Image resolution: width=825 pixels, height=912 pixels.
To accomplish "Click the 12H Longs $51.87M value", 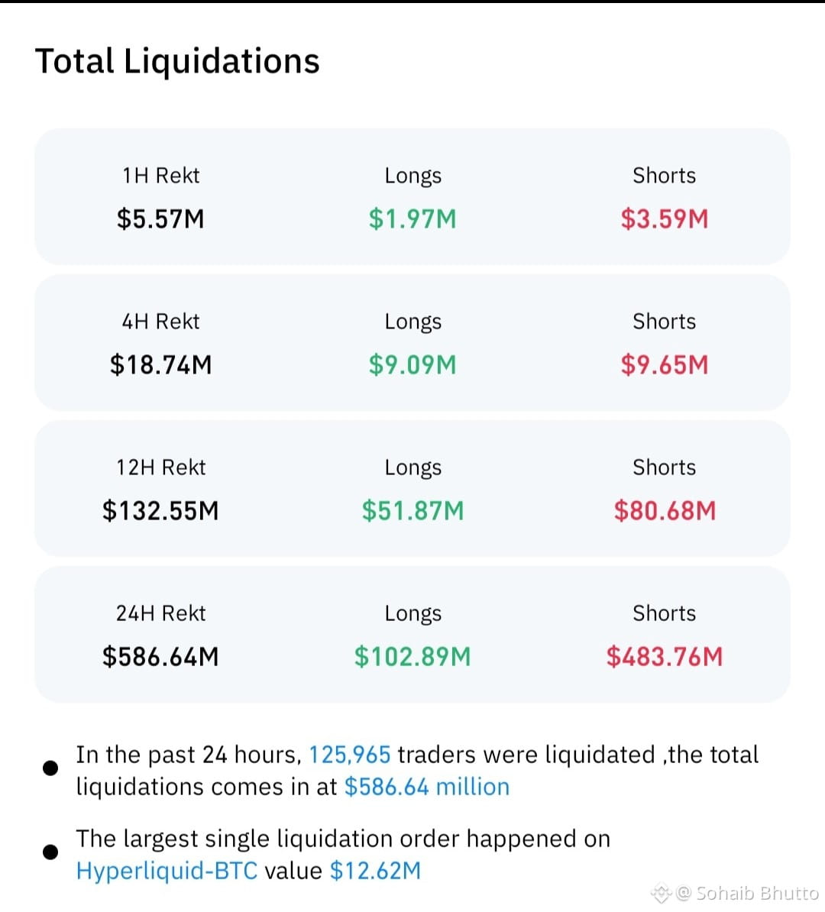I will pyautogui.click(x=412, y=511).
